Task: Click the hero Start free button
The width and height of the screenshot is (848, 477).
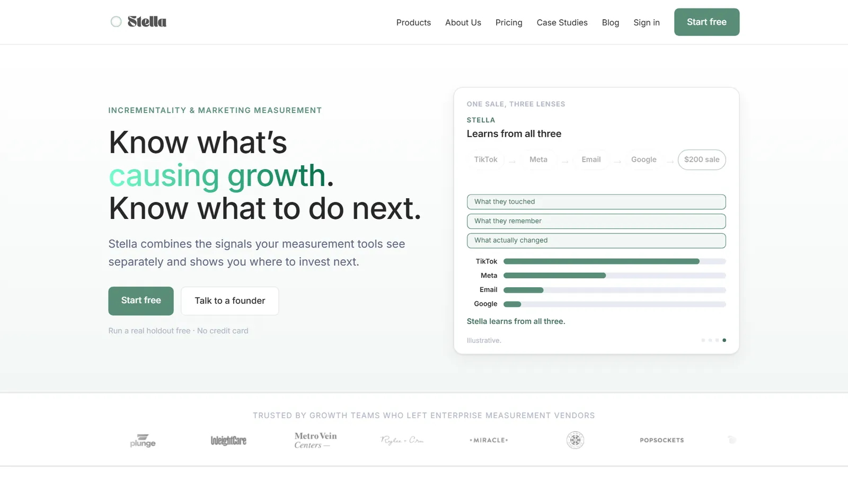Action: [141, 301]
